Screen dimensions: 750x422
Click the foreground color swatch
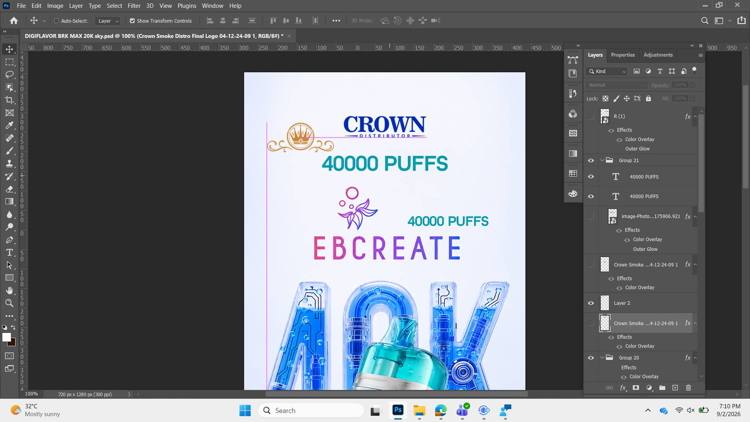coord(6,337)
